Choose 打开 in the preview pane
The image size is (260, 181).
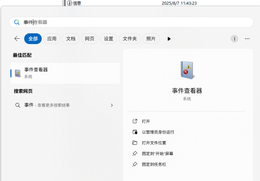(146, 121)
